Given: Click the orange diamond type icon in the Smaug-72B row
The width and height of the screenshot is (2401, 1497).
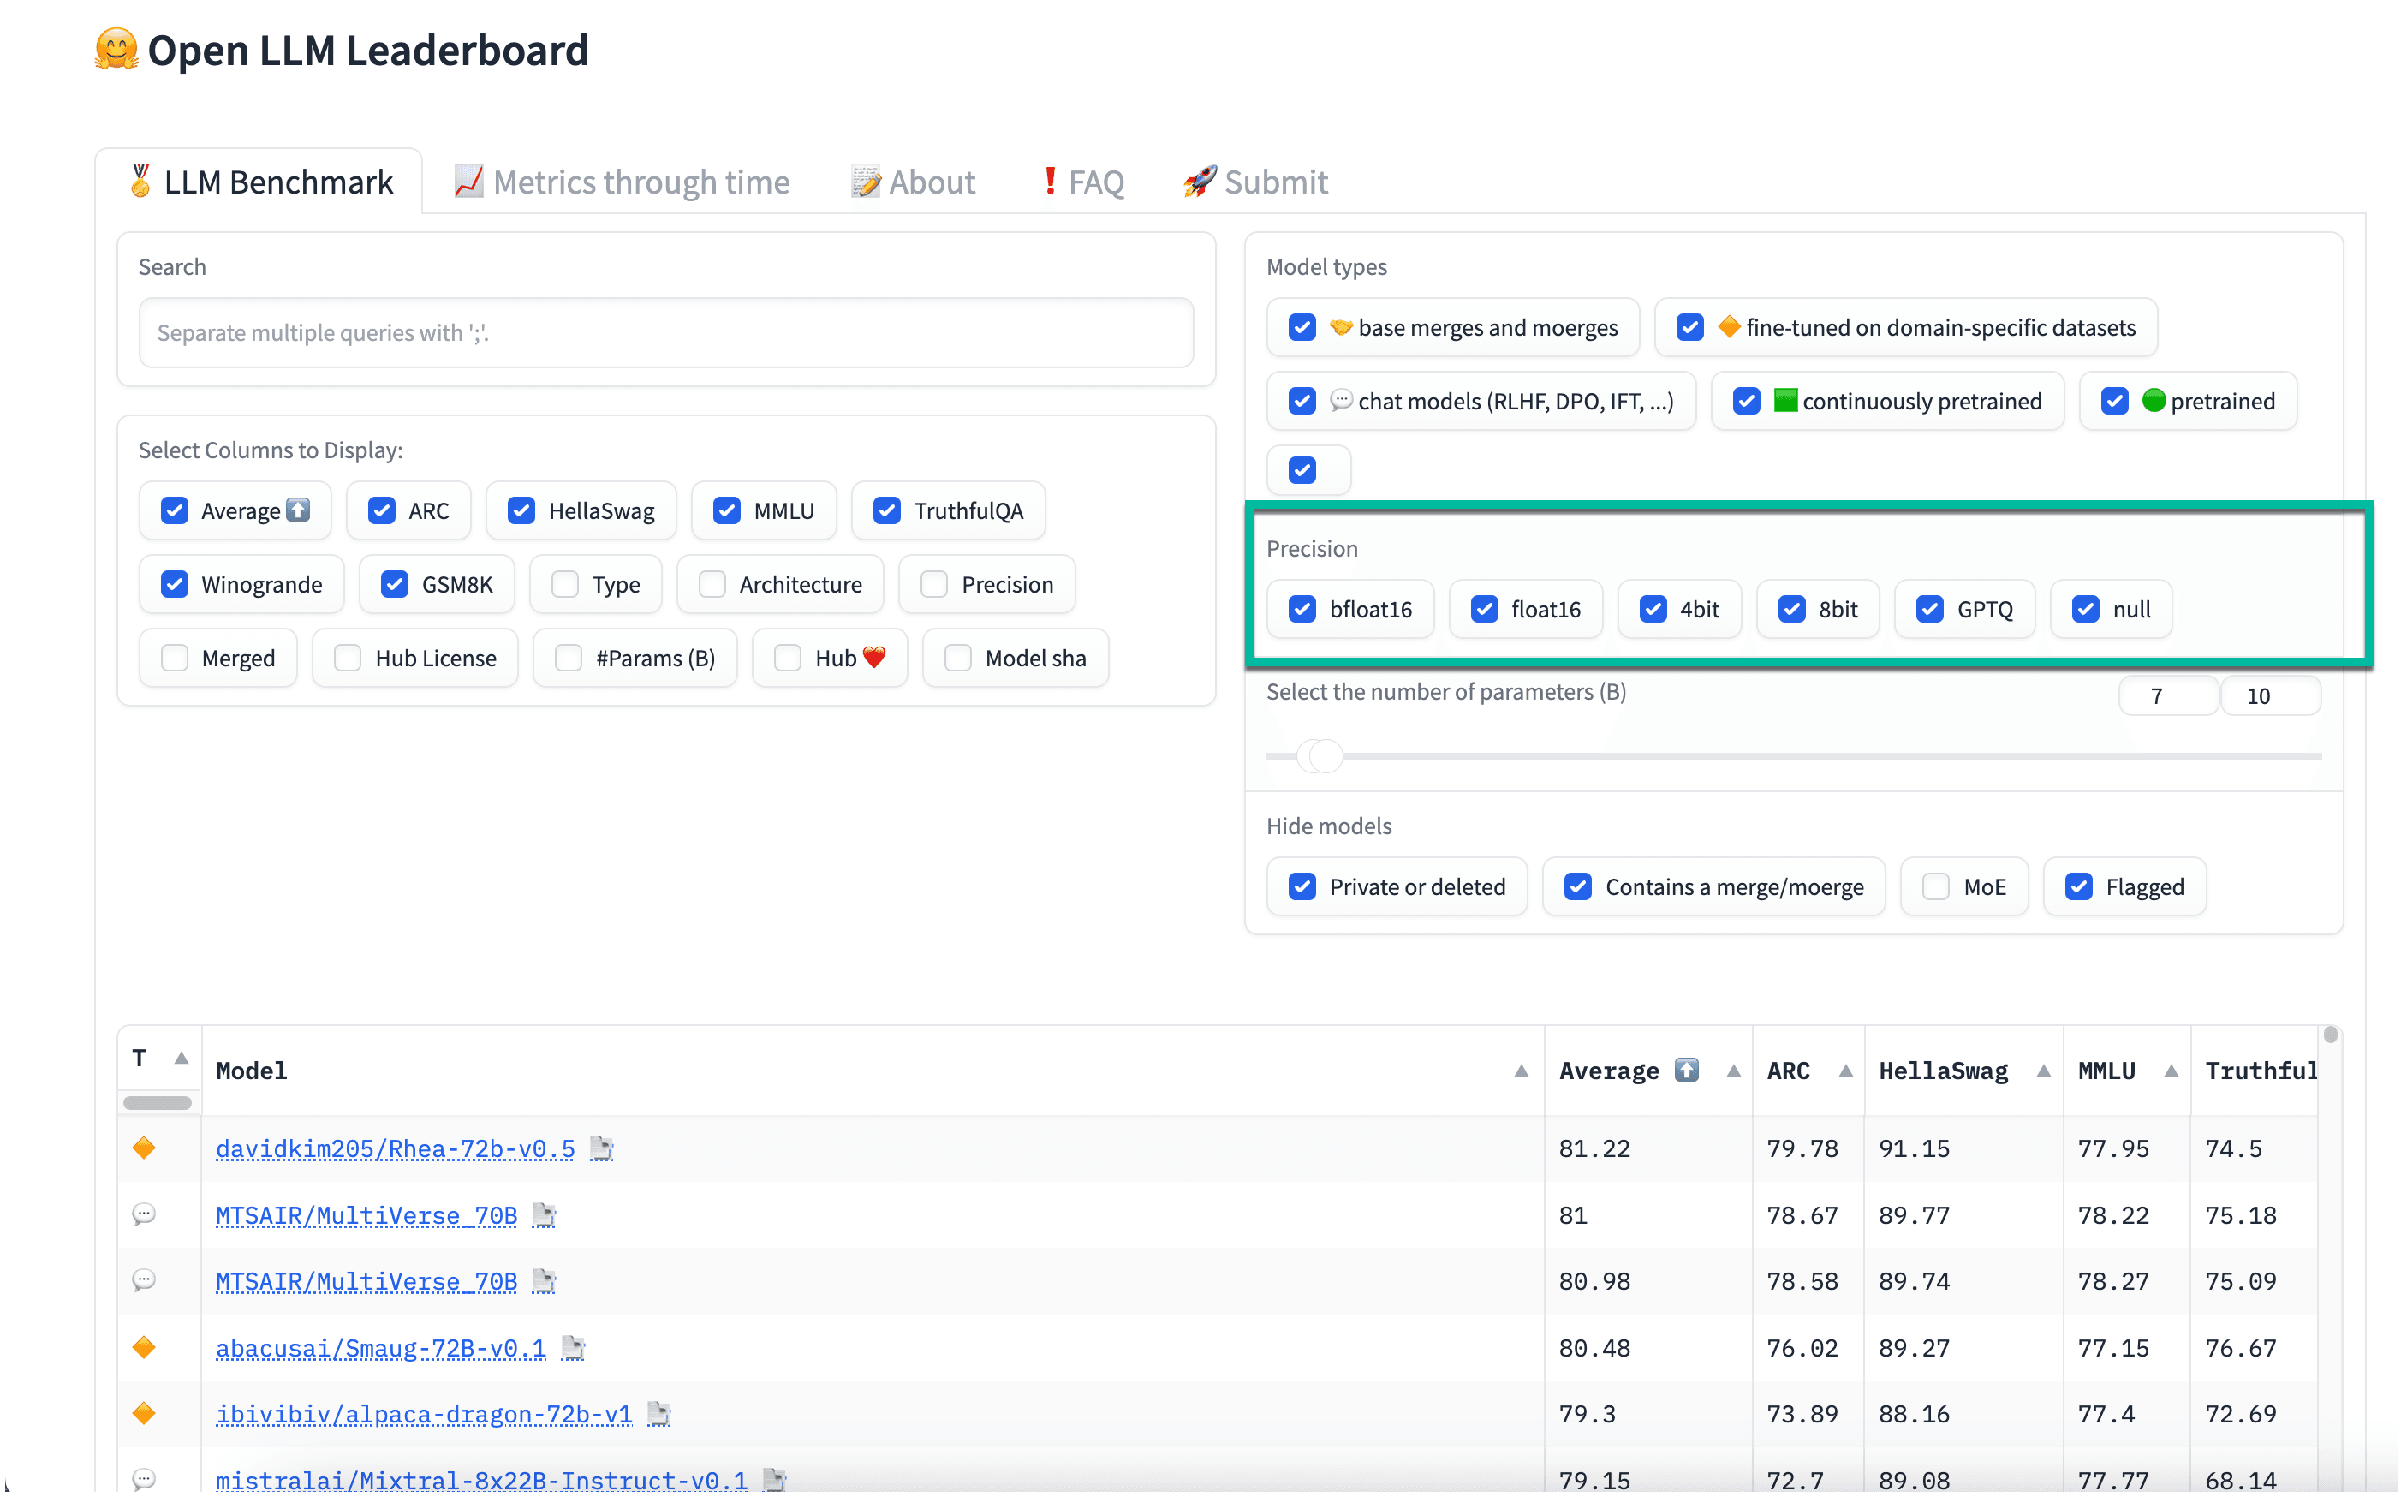Looking at the screenshot, I should click(145, 1347).
